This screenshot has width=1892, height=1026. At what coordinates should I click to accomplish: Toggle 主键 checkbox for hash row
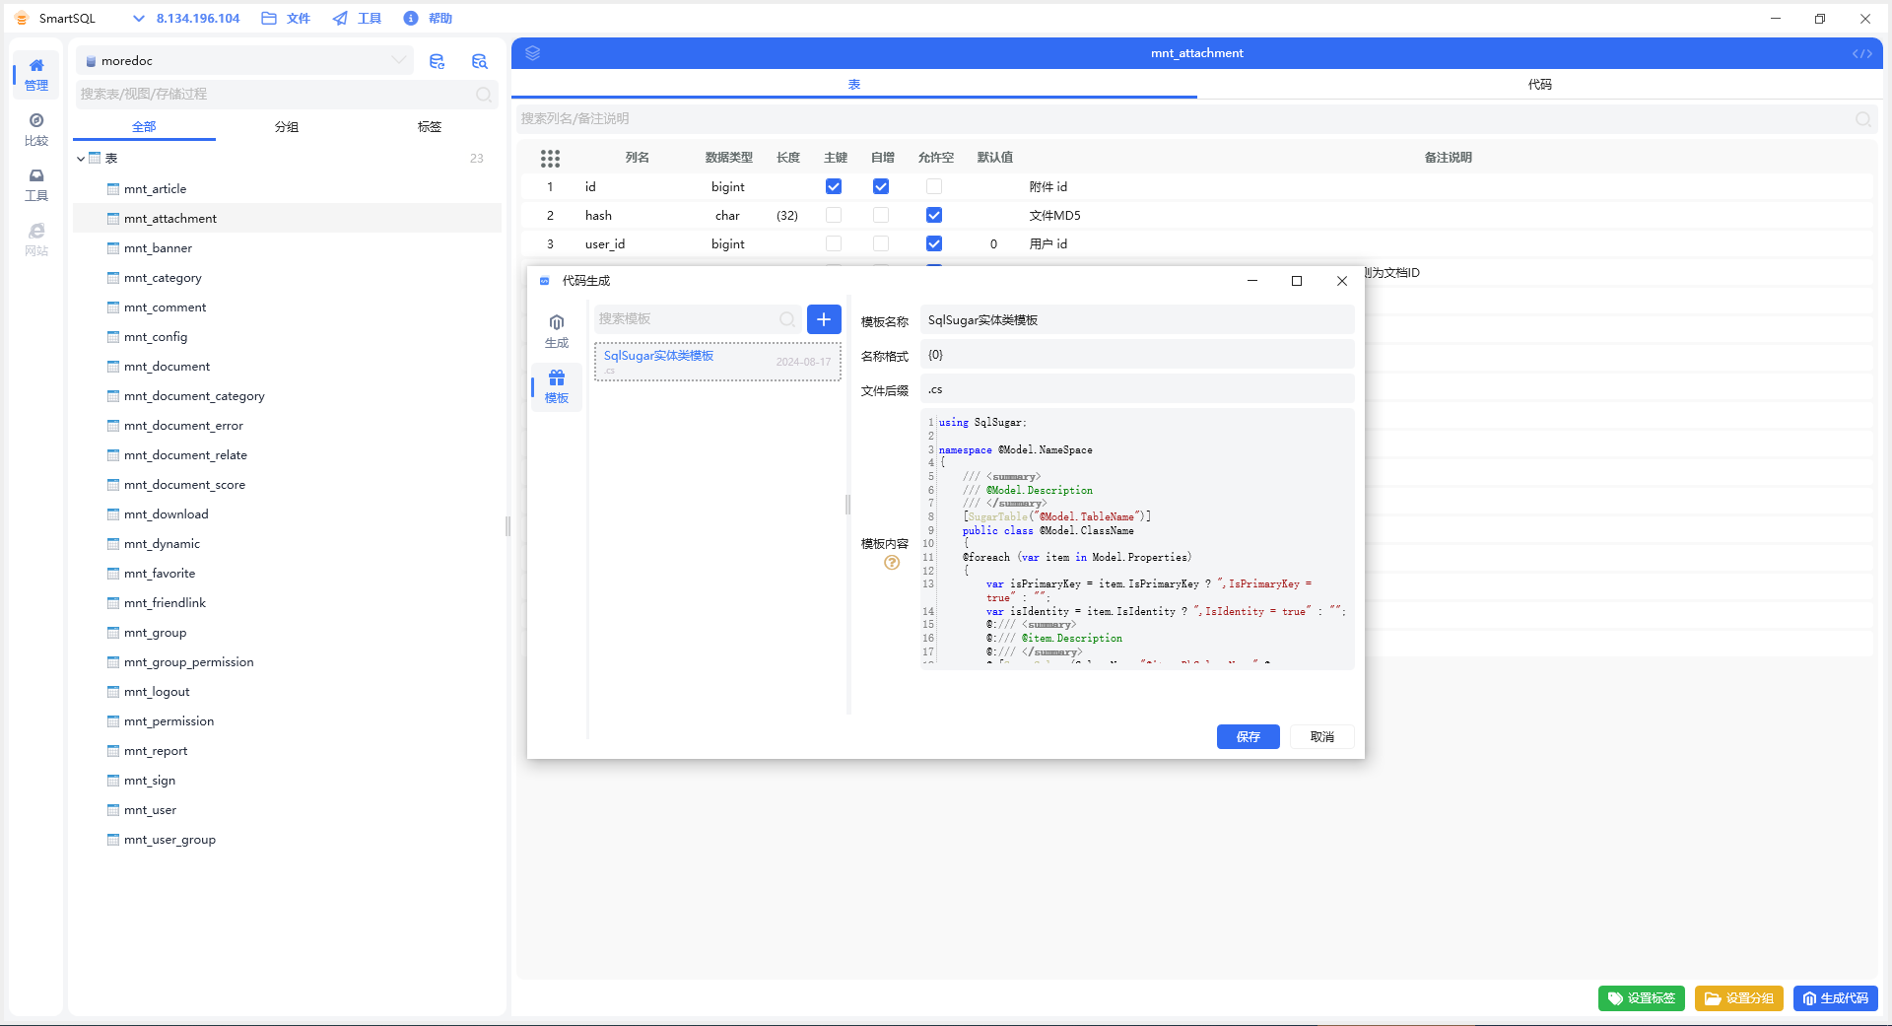(834, 215)
